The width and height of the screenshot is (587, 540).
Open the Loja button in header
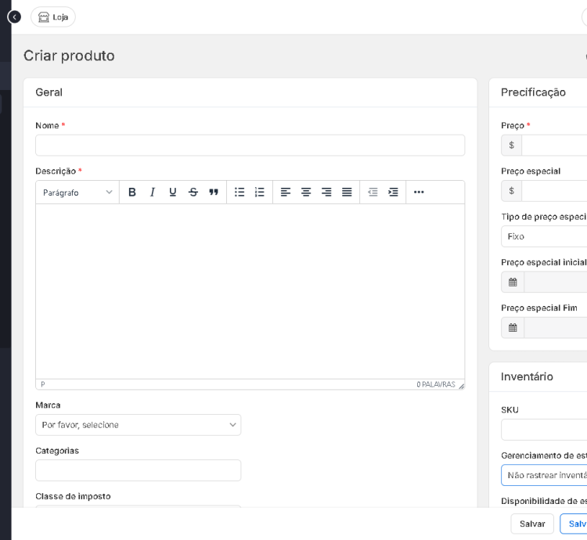[x=53, y=16]
